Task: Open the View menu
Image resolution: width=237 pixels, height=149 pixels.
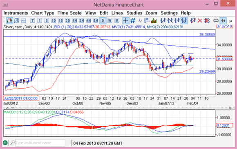Action: [x=91, y=13]
